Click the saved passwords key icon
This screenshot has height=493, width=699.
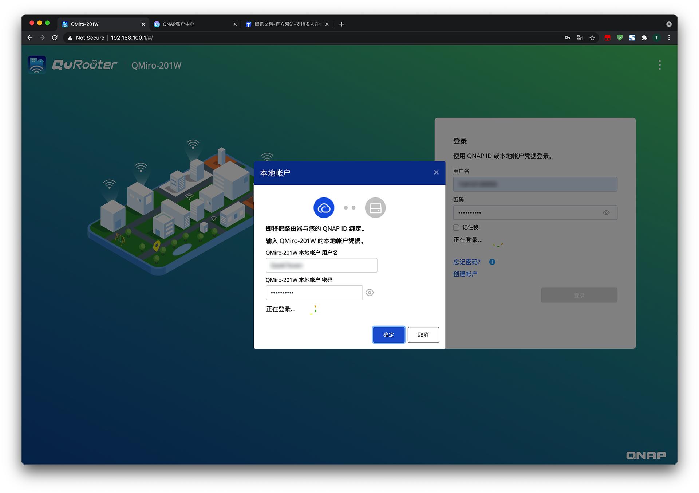(567, 38)
